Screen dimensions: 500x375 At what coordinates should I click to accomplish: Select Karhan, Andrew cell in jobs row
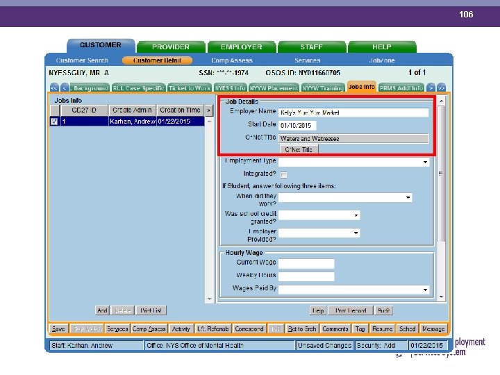coord(133,122)
